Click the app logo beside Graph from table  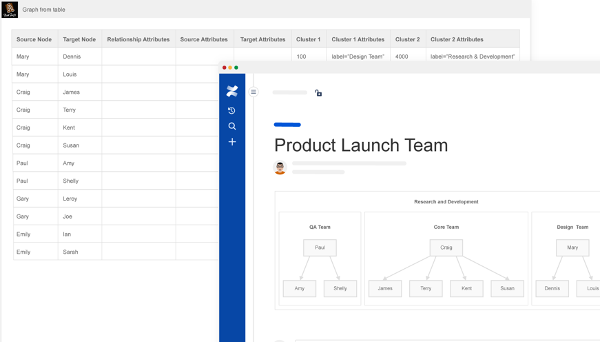click(10, 10)
